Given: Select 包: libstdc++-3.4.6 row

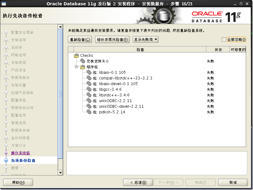Looking at the screenshot, I should click(157, 95).
